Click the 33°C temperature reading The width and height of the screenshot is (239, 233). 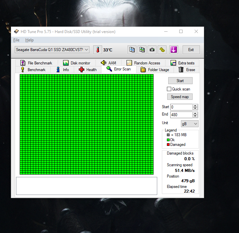[107, 50]
